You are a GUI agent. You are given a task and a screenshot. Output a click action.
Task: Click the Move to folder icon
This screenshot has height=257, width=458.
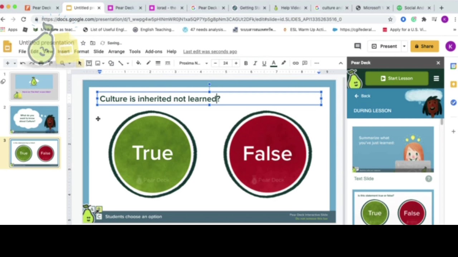pyautogui.click(x=93, y=43)
